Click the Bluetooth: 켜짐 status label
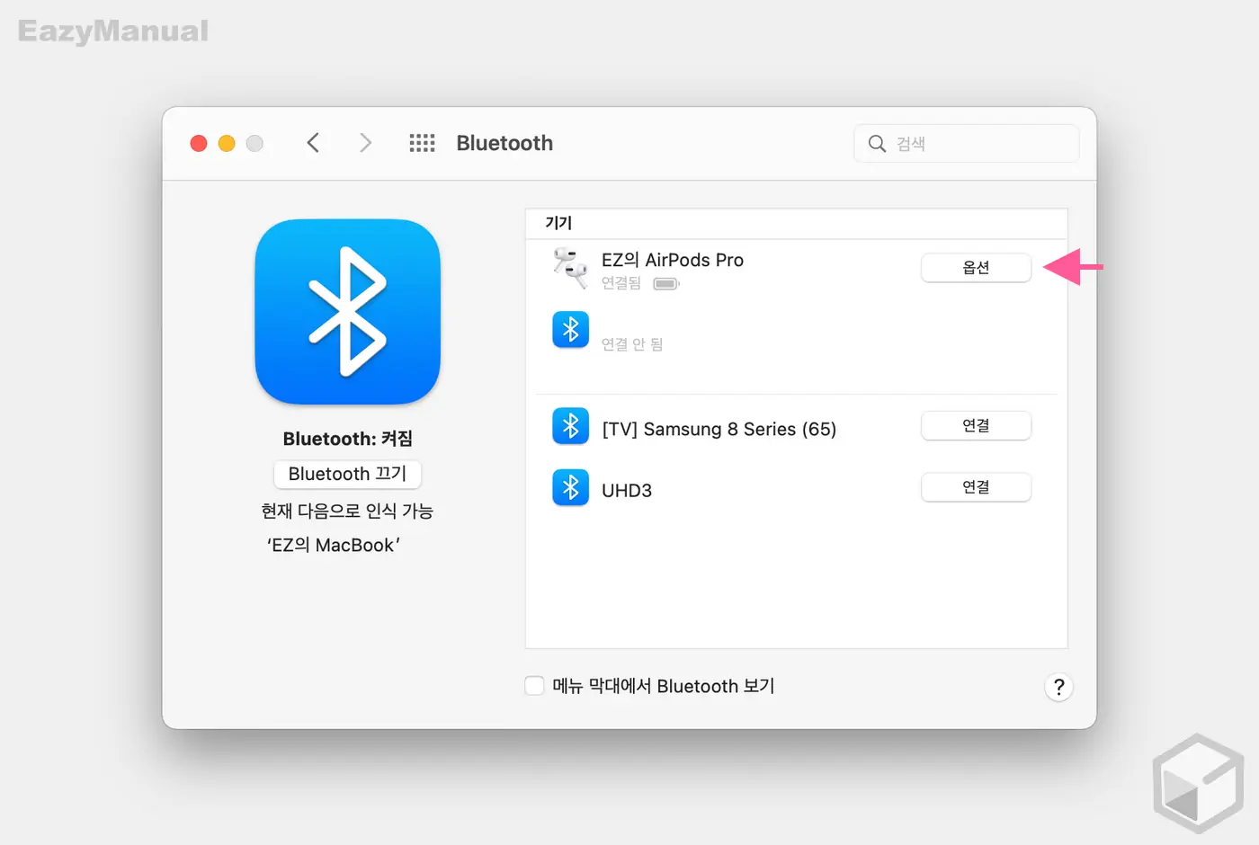Image resolution: width=1259 pixels, height=845 pixels. 348,439
